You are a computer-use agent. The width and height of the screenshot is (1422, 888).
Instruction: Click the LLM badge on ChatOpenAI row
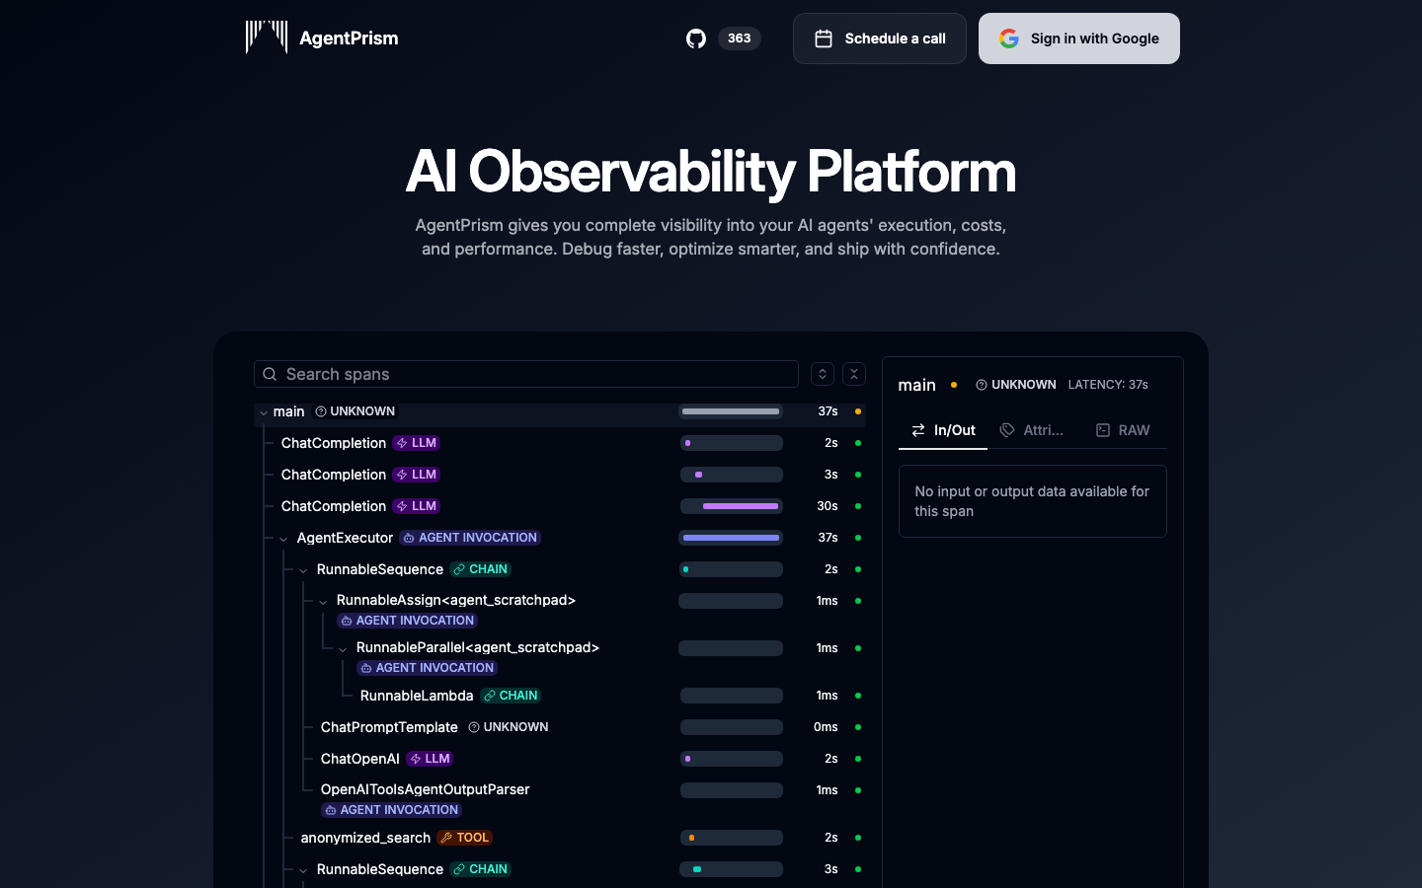pyautogui.click(x=430, y=759)
